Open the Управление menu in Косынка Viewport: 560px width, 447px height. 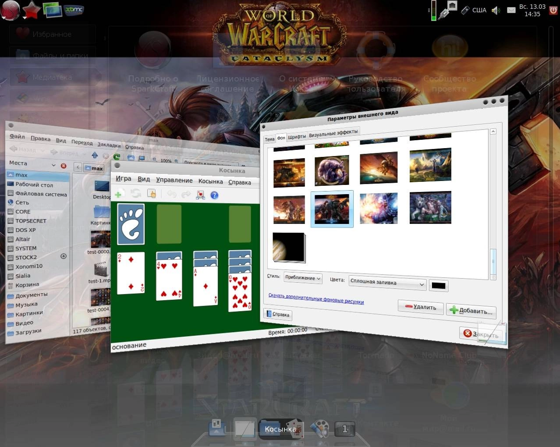tap(174, 180)
